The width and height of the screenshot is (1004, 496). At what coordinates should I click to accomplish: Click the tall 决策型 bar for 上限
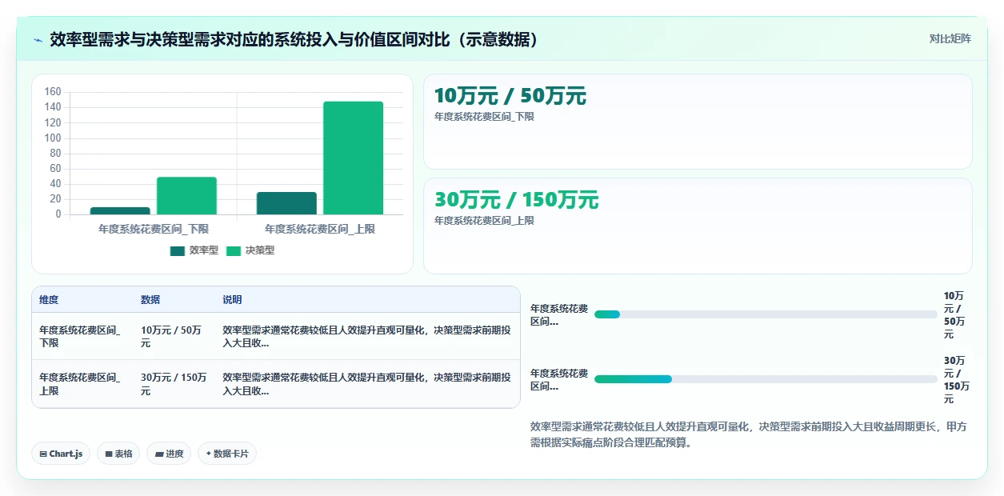[353, 158]
